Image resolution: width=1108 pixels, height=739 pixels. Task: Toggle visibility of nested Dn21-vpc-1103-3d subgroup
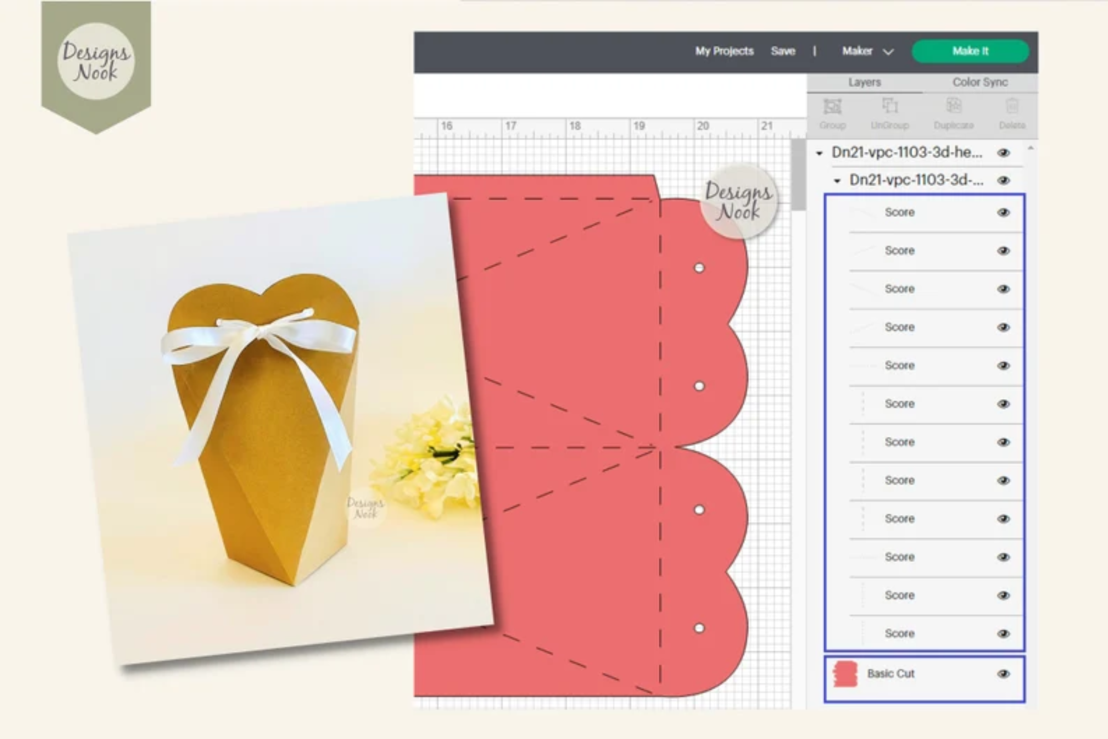[1003, 180]
